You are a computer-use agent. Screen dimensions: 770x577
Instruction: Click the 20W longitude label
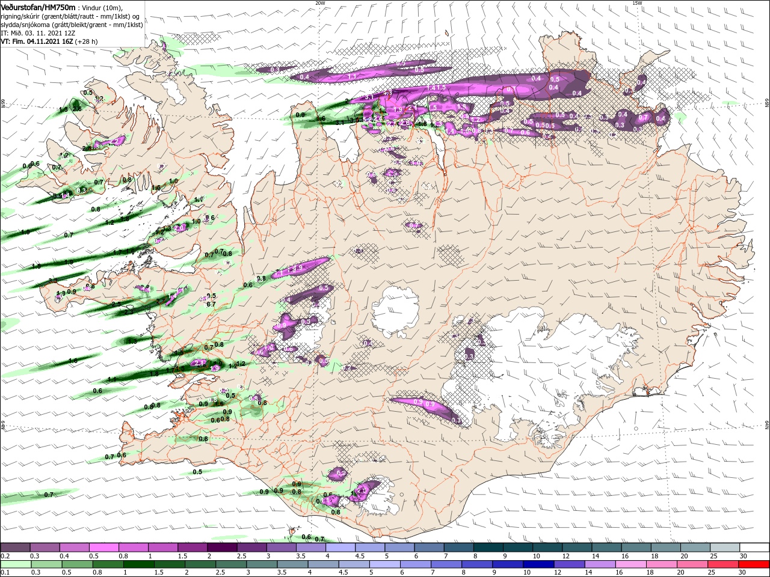point(320,3)
